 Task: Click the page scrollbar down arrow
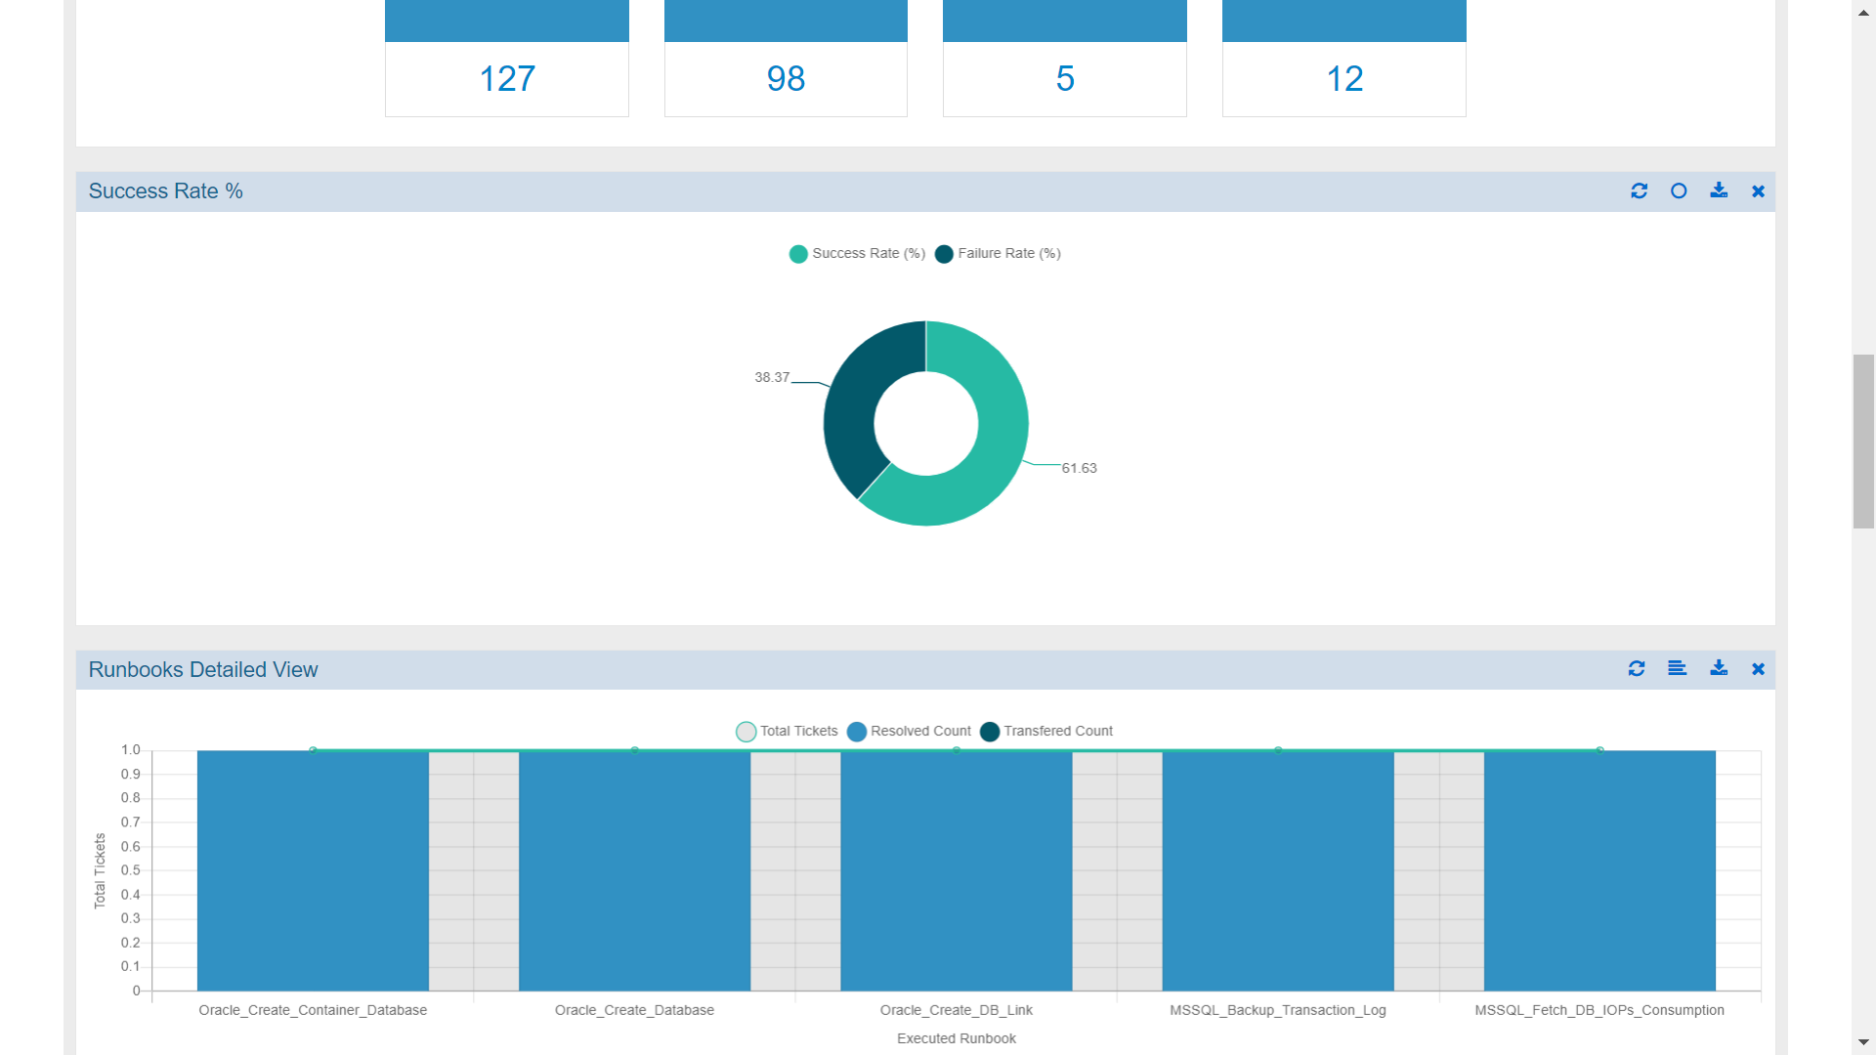coord(1863,1042)
